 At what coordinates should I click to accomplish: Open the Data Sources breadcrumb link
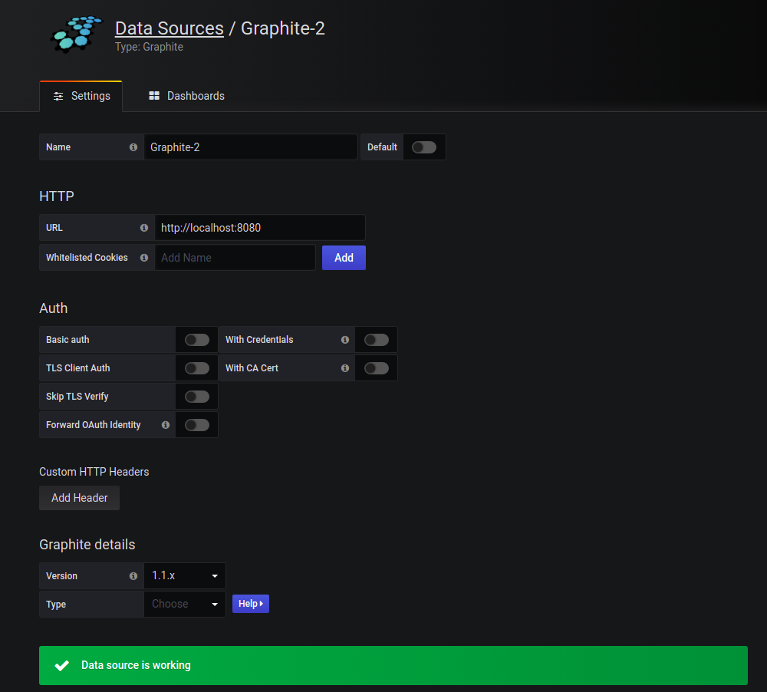coord(170,28)
